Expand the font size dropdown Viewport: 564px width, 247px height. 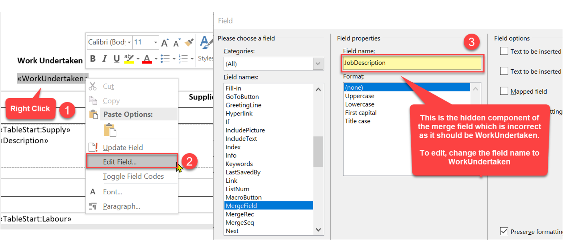(x=155, y=43)
